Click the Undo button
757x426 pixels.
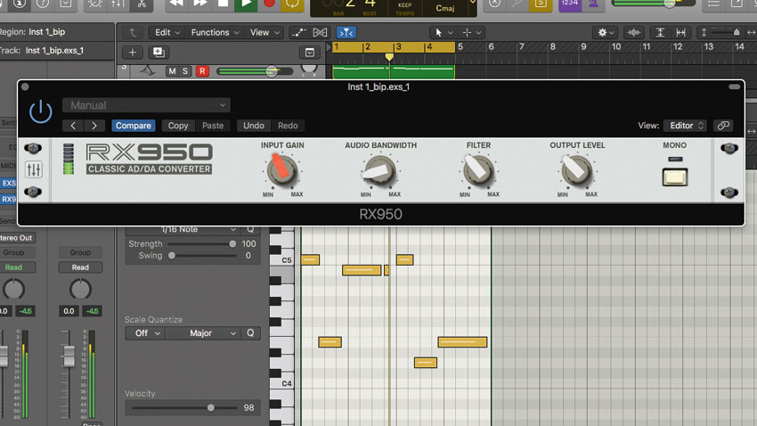(x=254, y=126)
